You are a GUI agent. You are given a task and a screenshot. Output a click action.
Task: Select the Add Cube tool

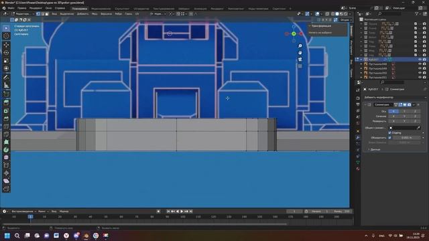point(6,94)
